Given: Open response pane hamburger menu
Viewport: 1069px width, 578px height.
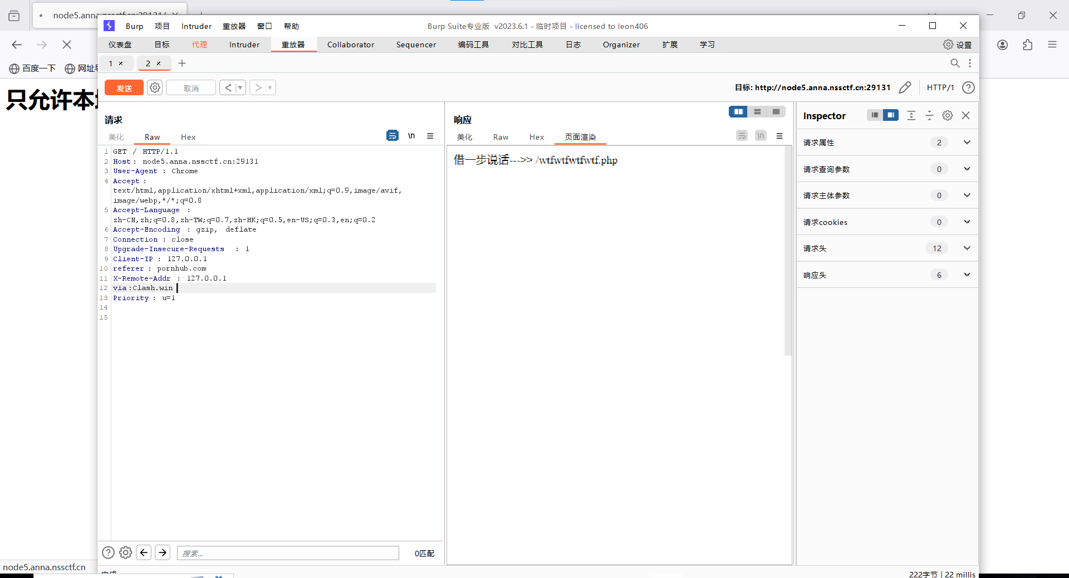Looking at the screenshot, I should tap(779, 135).
